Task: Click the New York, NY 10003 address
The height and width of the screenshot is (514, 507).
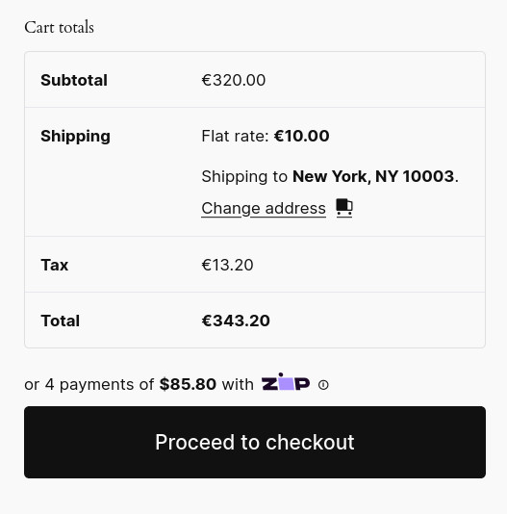Action: click(373, 176)
